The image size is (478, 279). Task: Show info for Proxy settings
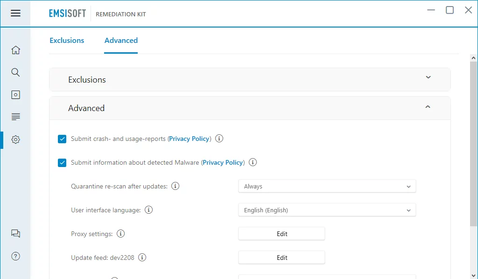(x=120, y=234)
